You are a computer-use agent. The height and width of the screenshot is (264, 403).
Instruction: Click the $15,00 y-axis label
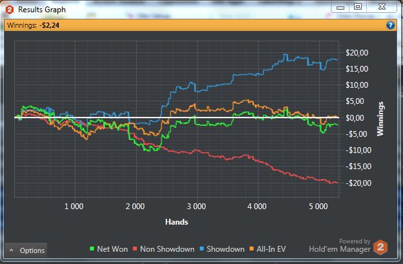point(357,69)
